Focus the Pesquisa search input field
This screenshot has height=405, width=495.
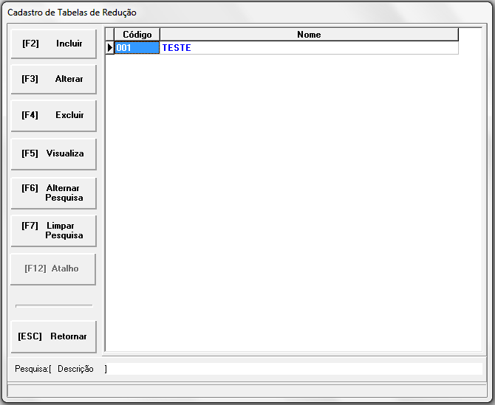[x=296, y=369]
